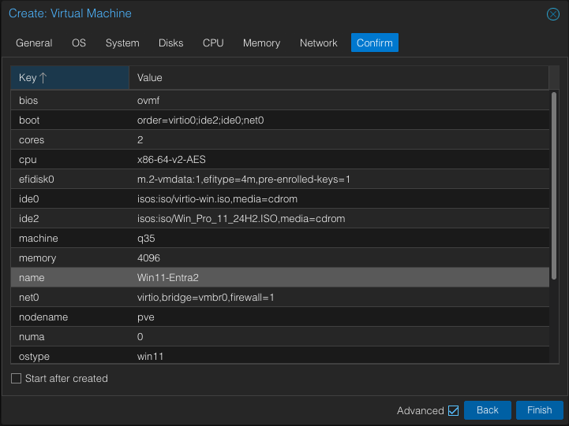
Task: Click the Confirm tab
Action: pos(375,43)
